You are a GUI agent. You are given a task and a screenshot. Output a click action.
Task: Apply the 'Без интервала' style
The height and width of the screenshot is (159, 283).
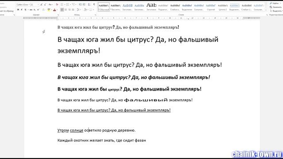pyautogui.click(x=115, y=7)
